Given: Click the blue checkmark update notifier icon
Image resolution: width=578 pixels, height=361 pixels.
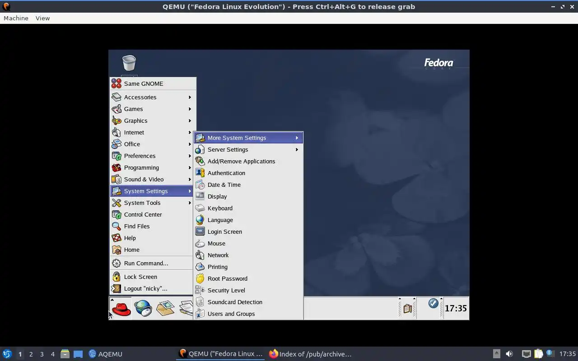Looking at the screenshot, I should pyautogui.click(x=433, y=303).
